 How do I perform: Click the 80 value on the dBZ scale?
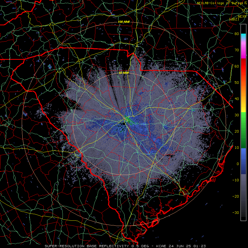point(237,34)
